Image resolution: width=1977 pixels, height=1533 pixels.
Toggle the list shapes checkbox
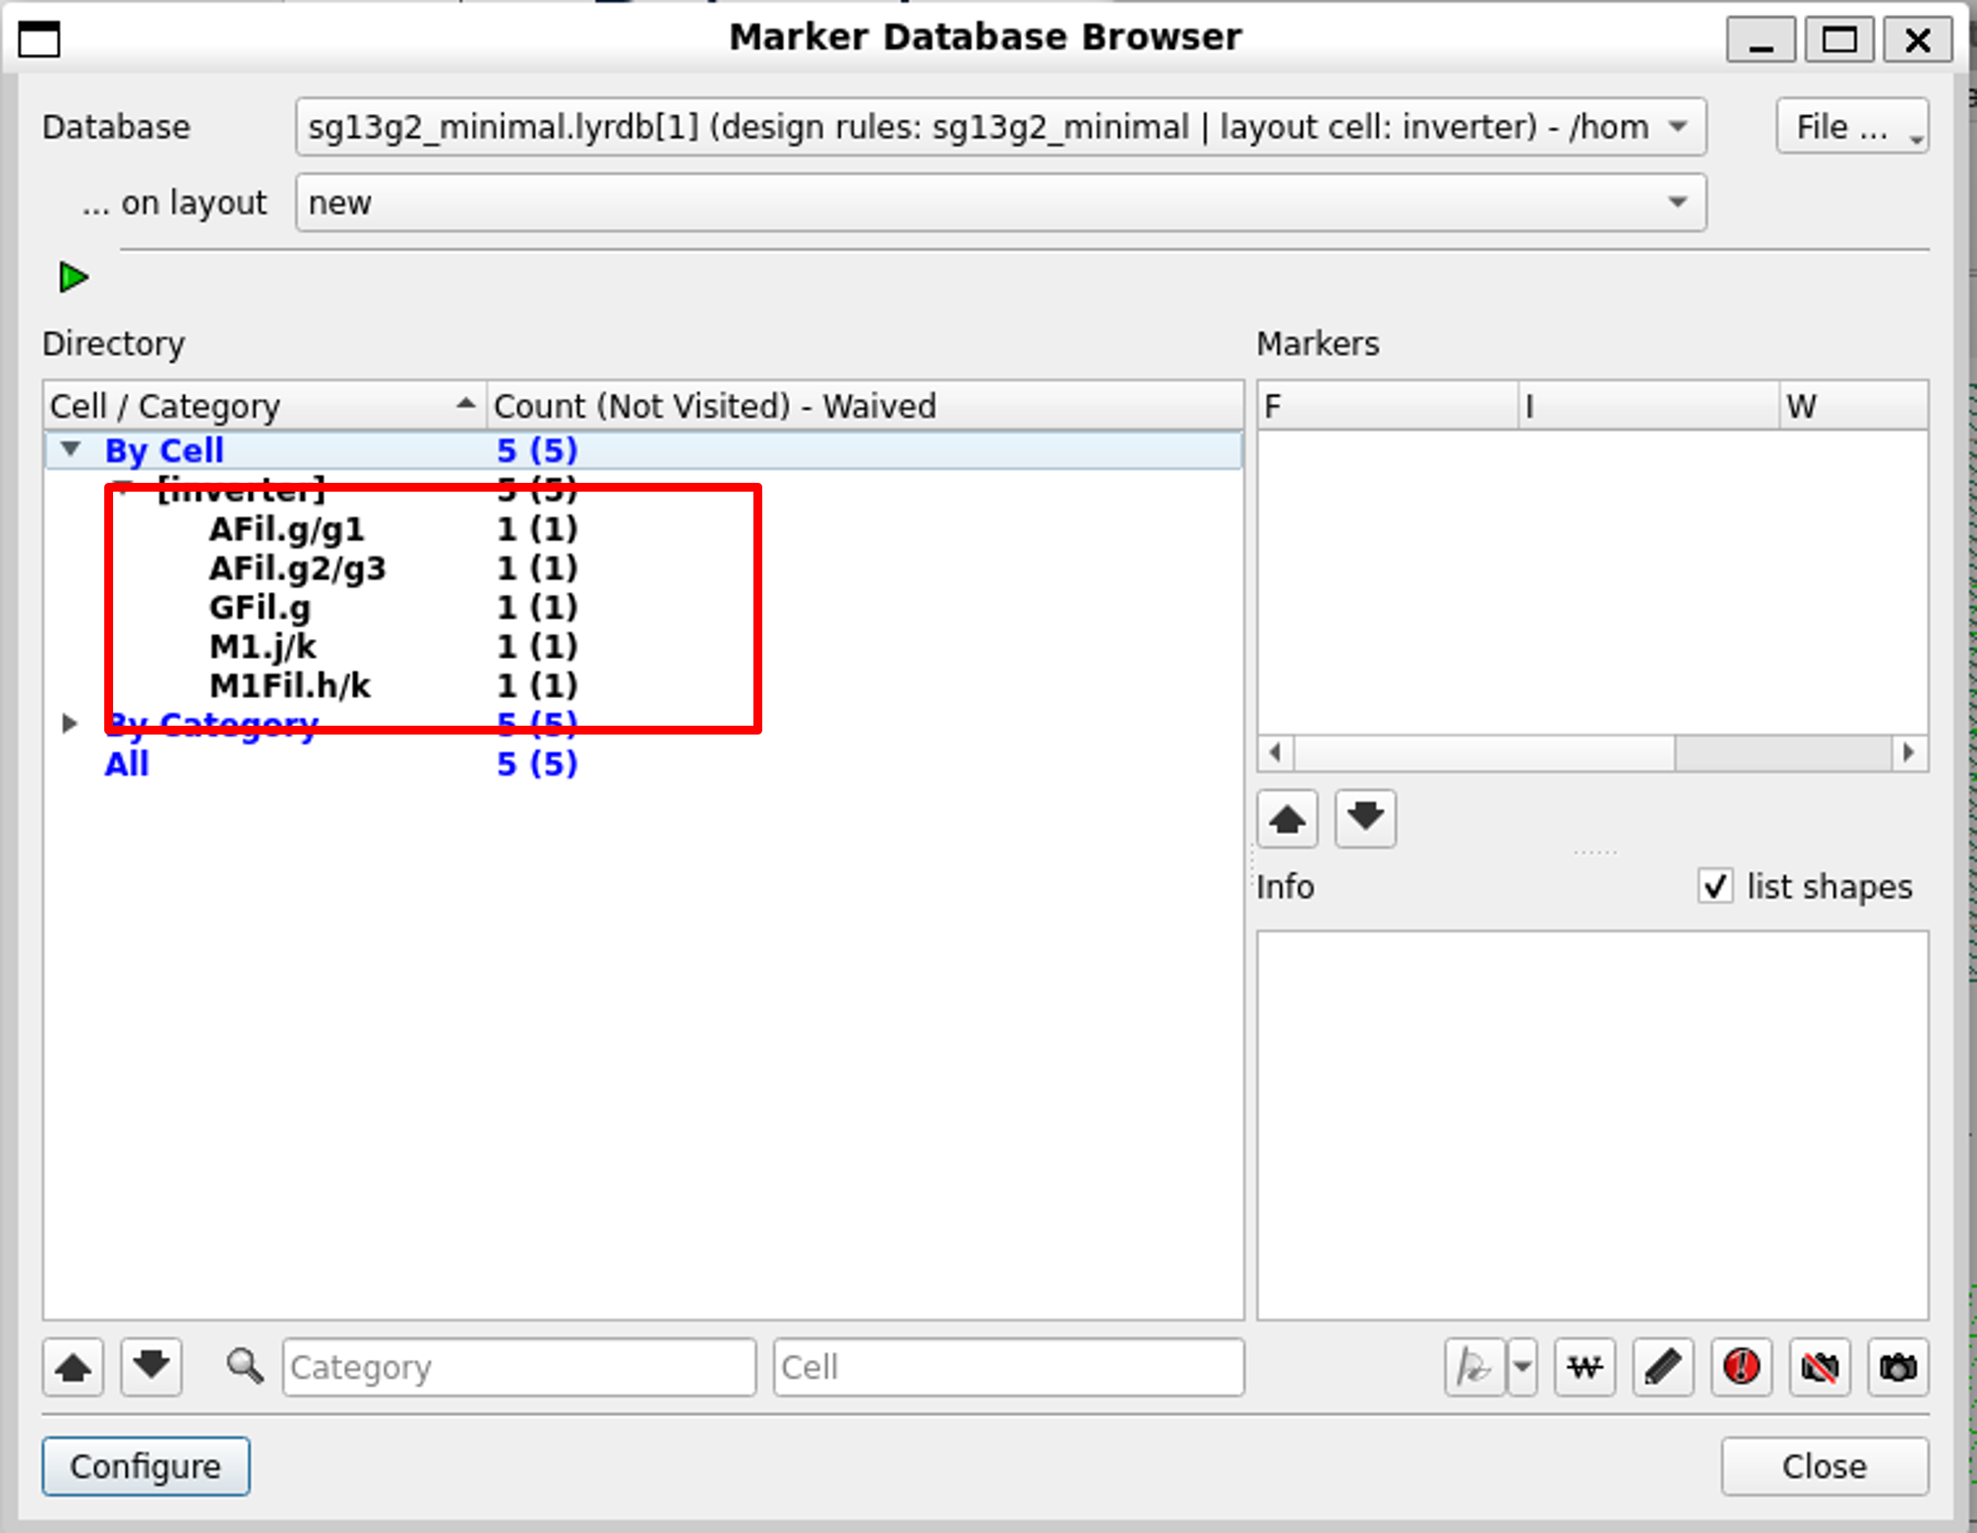point(1715,886)
